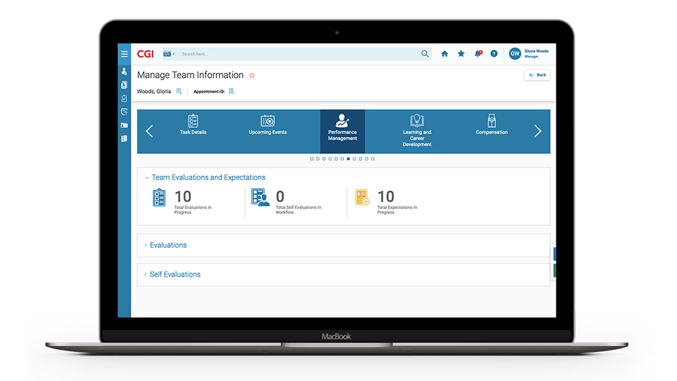This screenshot has width=677, height=381.
Task: Click the Search here input field
Action: [x=298, y=54]
